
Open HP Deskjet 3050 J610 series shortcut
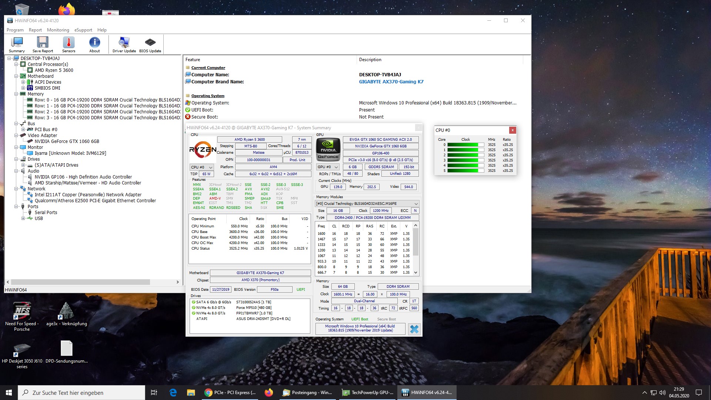pos(22,355)
